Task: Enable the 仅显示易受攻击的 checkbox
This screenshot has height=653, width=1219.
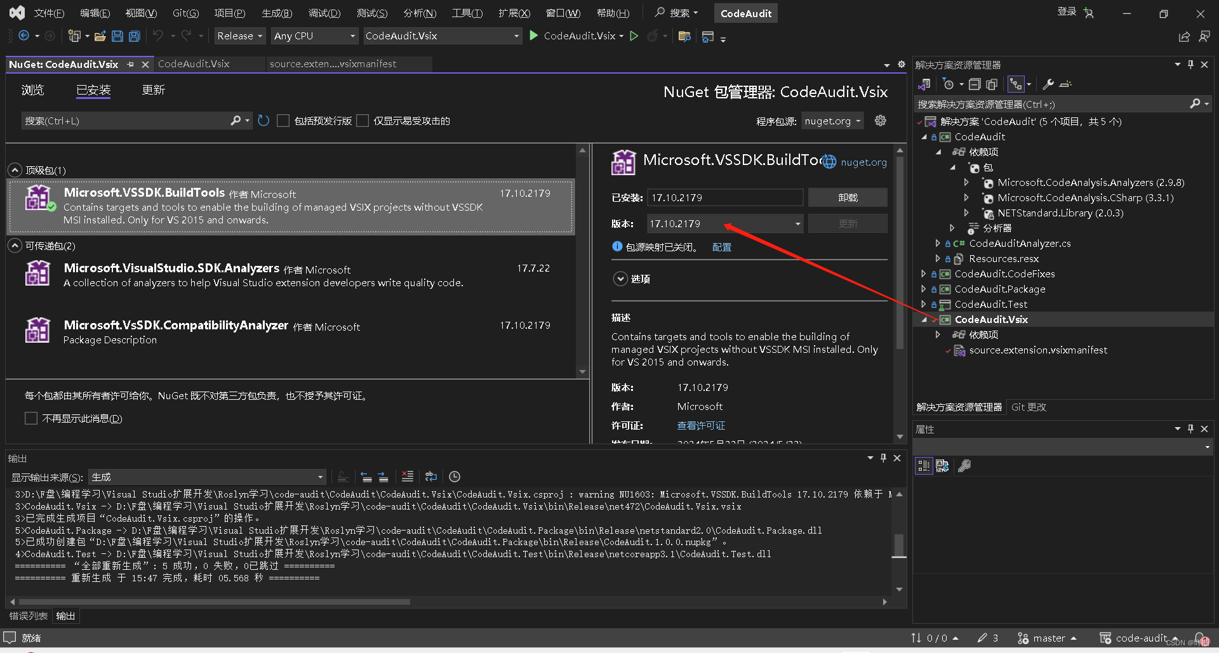Action: [363, 121]
